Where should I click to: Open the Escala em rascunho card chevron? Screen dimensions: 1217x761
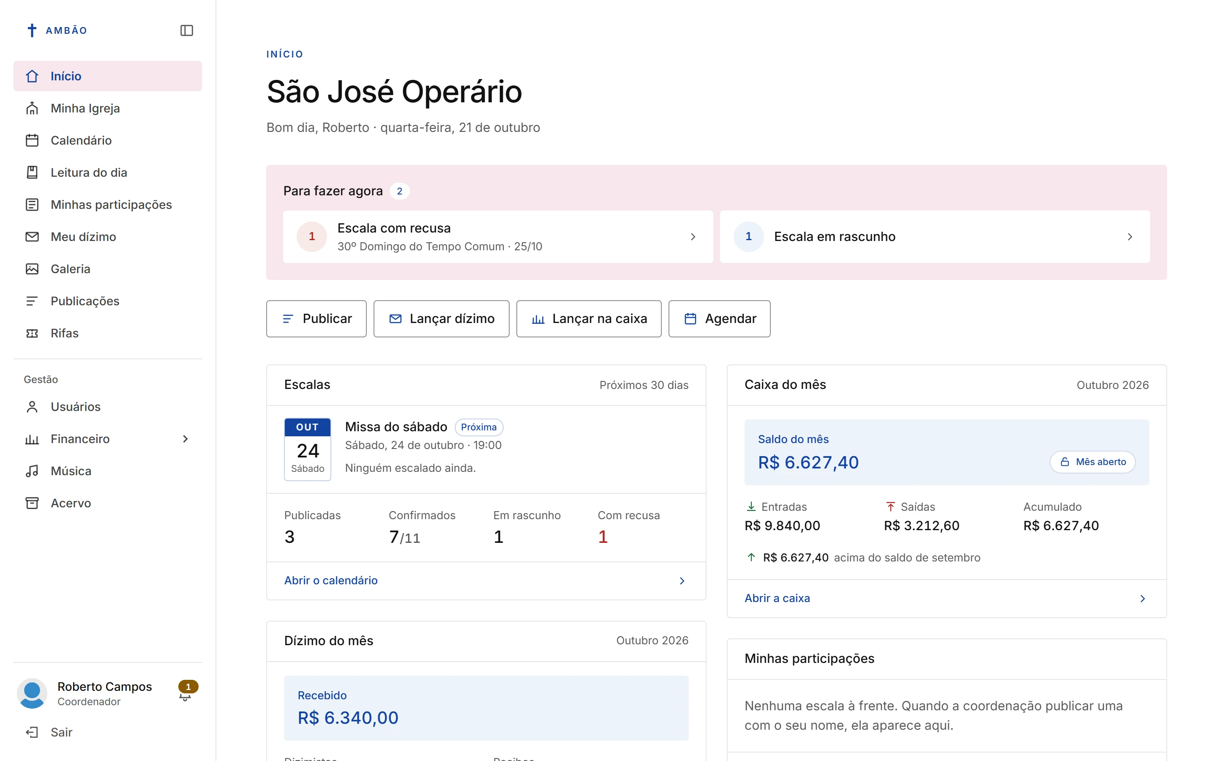tap(1130, 237)
